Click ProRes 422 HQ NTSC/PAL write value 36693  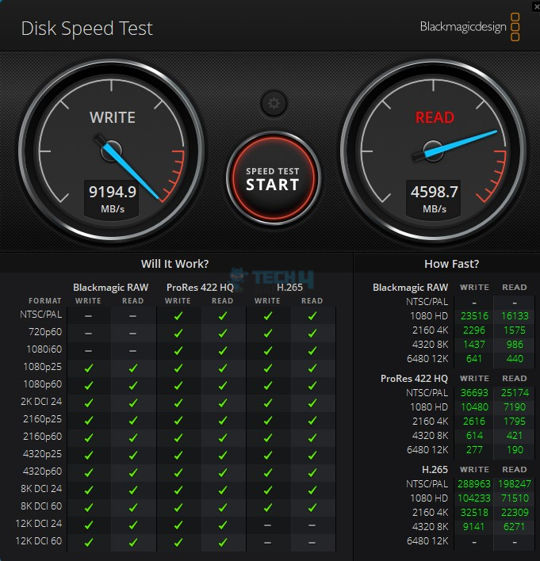pos(474,393)
